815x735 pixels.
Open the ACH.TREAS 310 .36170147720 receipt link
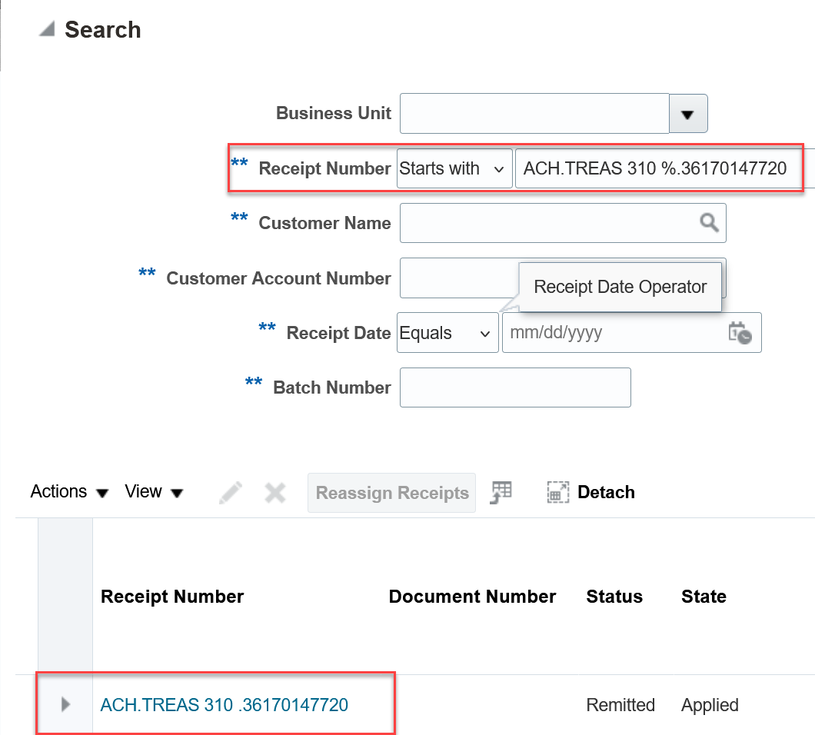(x=224, y=705)
